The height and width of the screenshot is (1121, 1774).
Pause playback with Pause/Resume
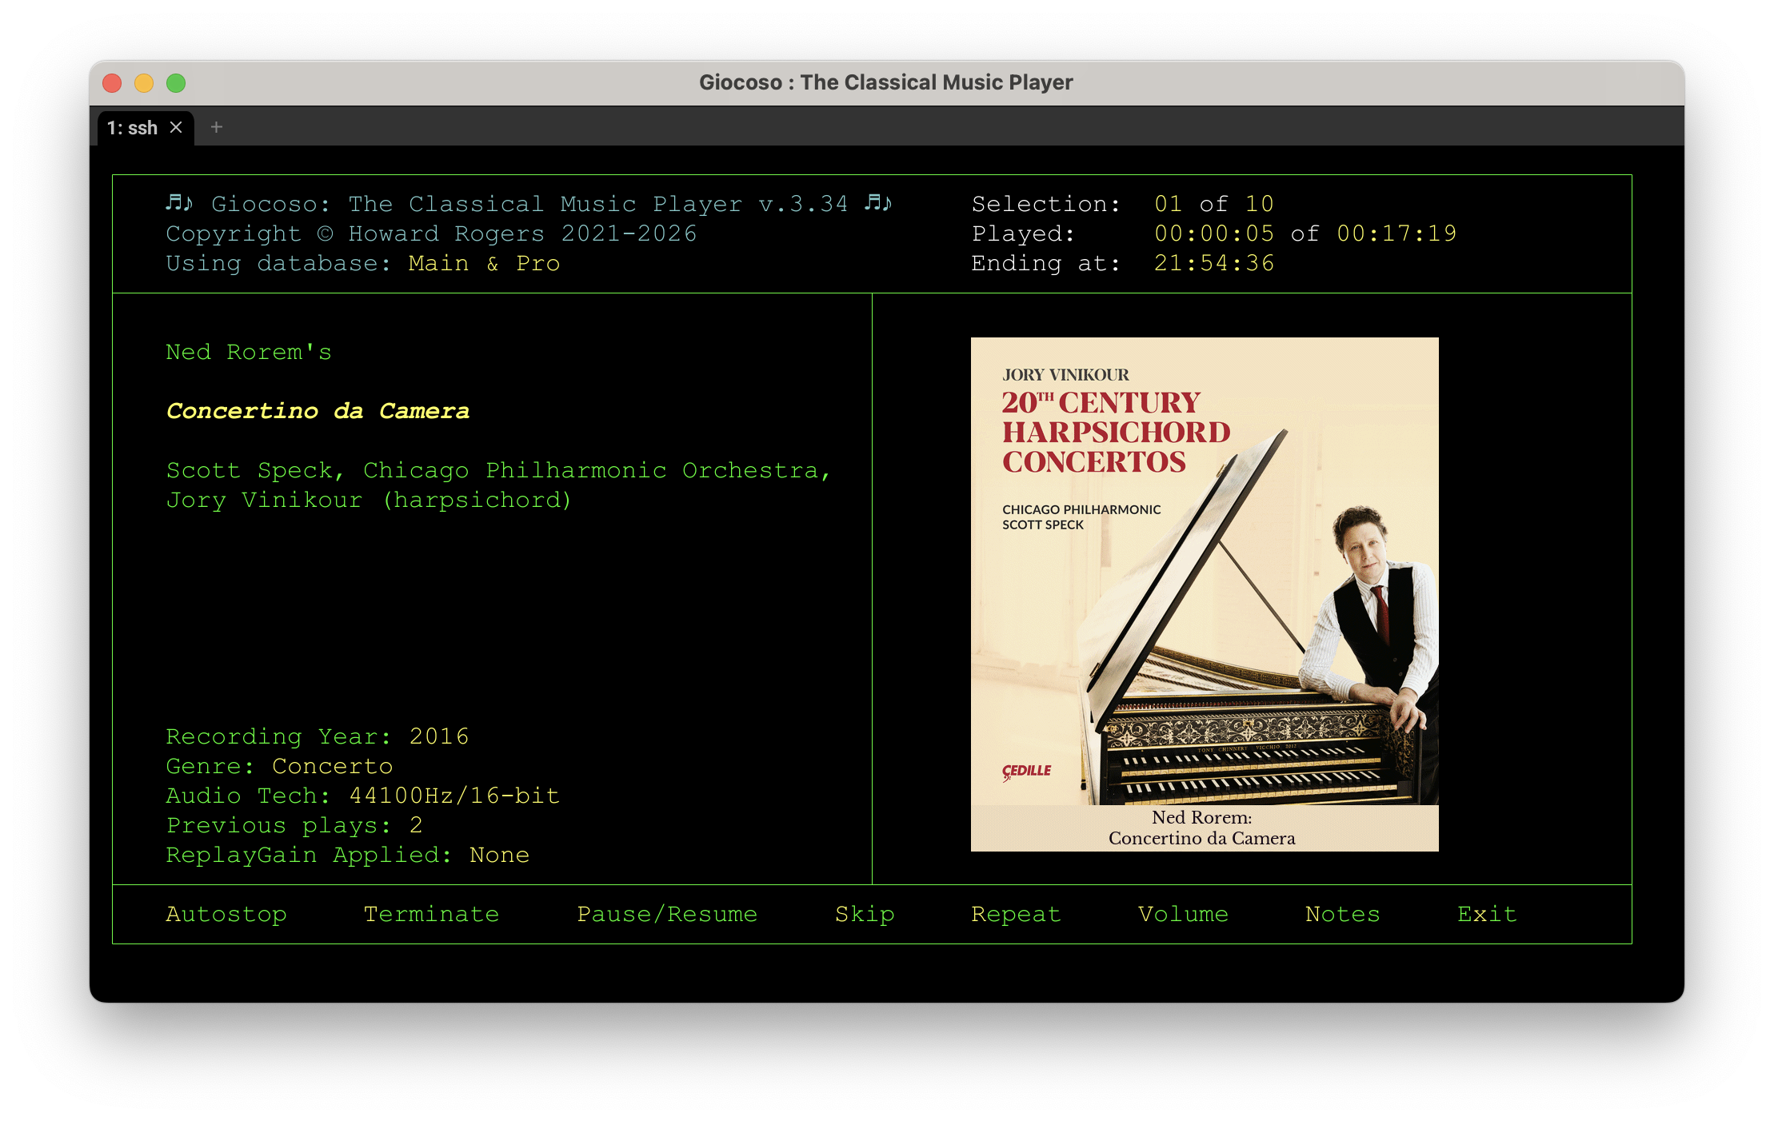click(668, 914)
